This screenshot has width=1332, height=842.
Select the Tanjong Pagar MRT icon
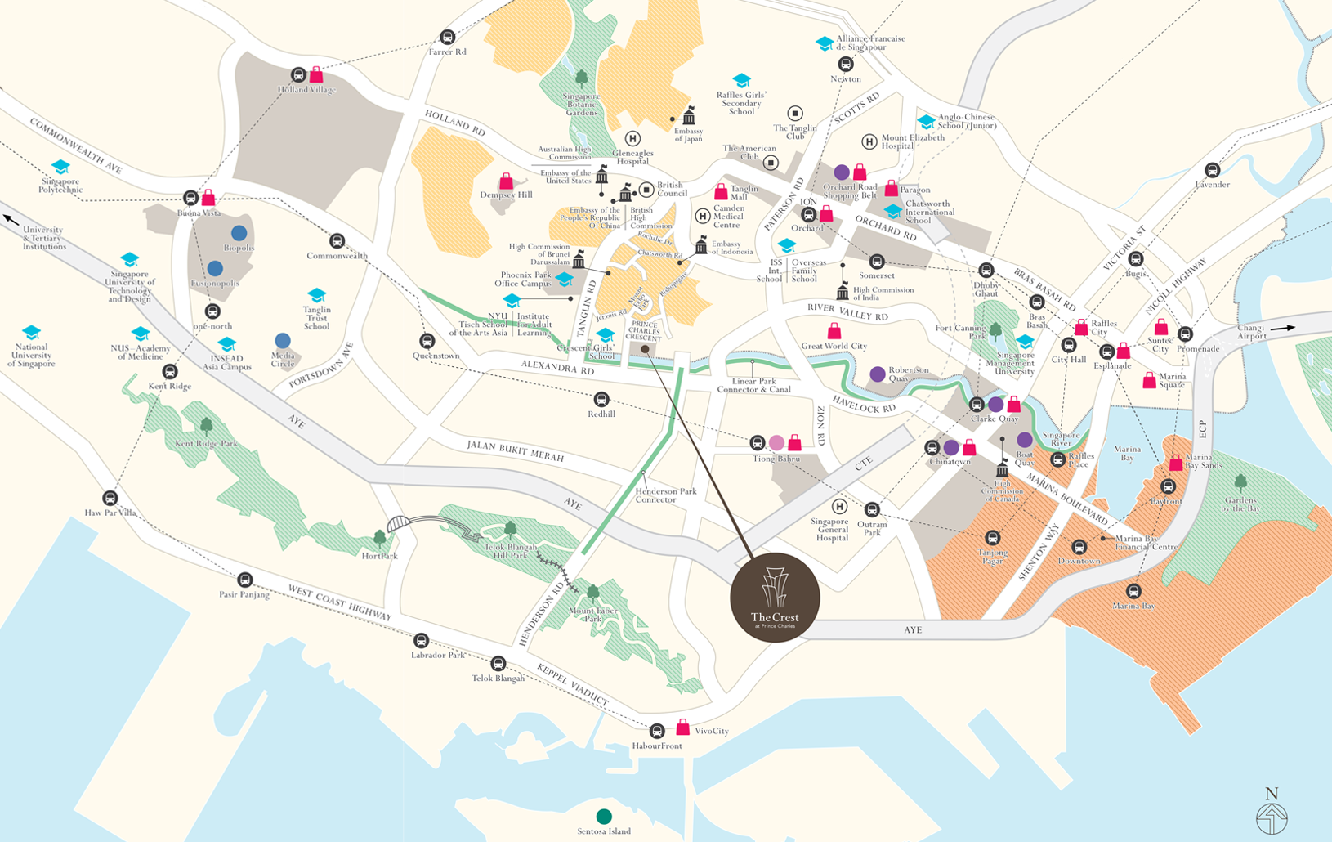click(x=992, y=538)
